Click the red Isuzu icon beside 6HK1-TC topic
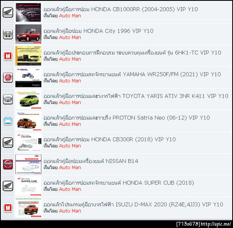The image size is (233, 228). (x=8, y=56)
